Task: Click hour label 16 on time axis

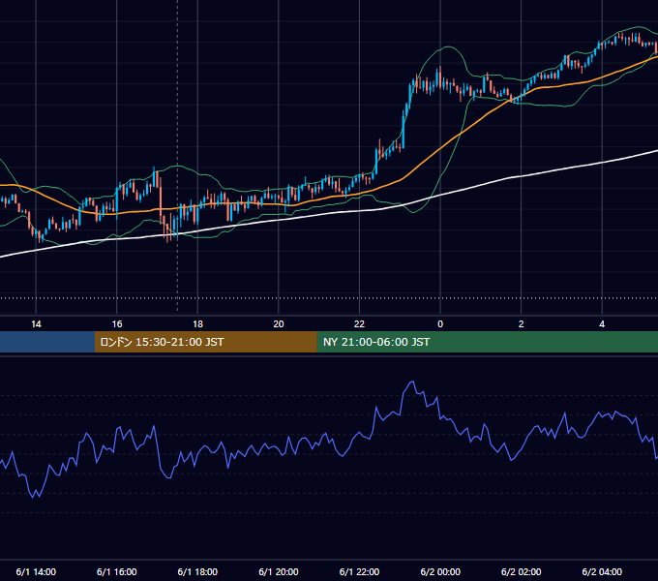Action: click(x=117, y=324)
